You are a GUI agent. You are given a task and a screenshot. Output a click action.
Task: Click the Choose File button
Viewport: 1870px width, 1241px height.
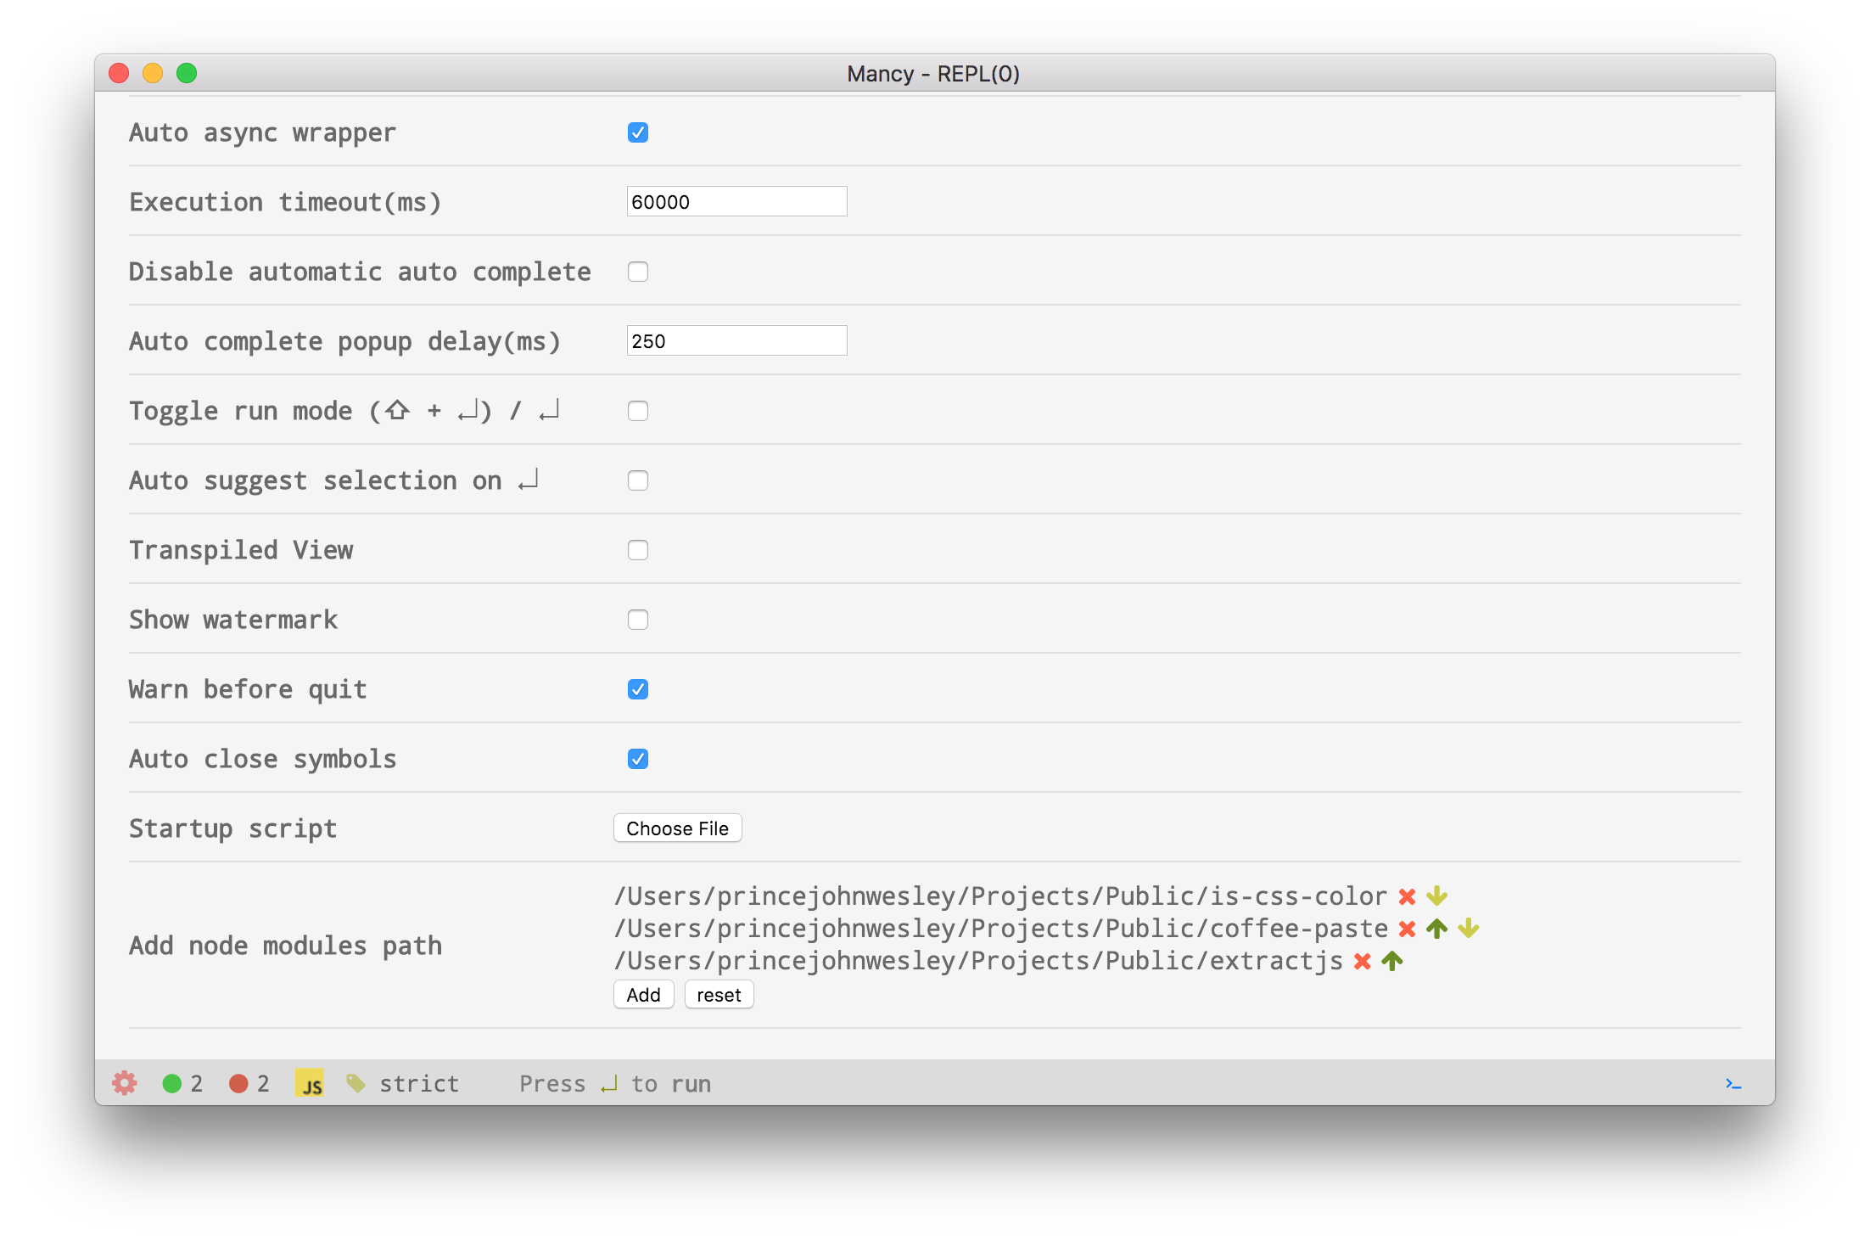coord(677,828)
